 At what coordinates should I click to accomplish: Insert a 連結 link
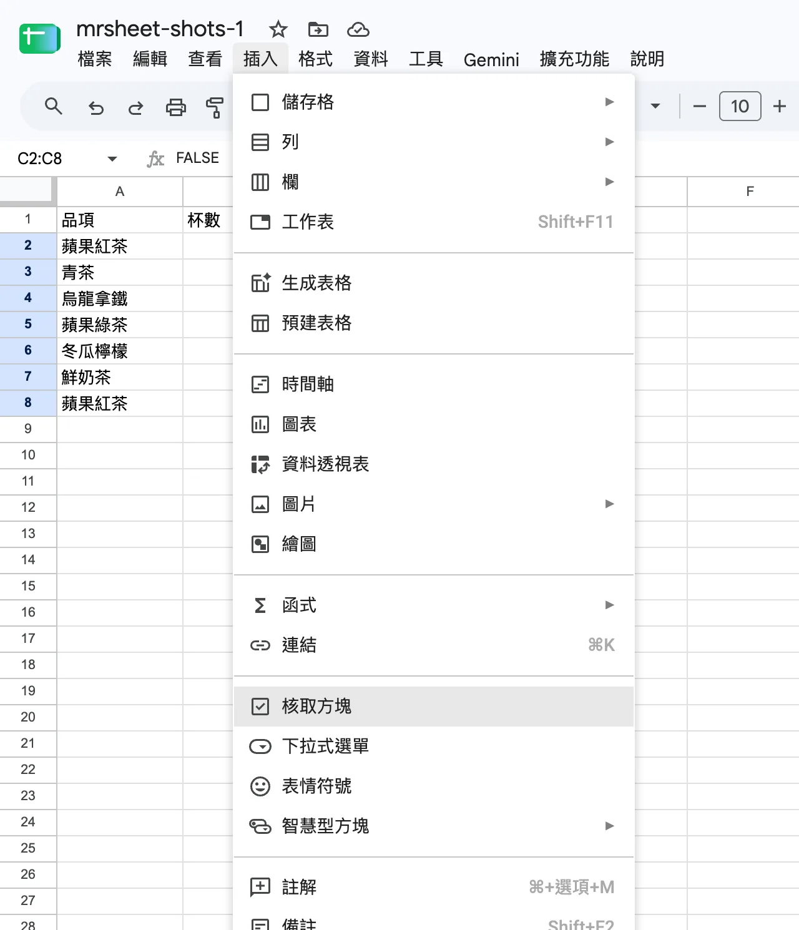pyautogui.click(x=434, y=645)
